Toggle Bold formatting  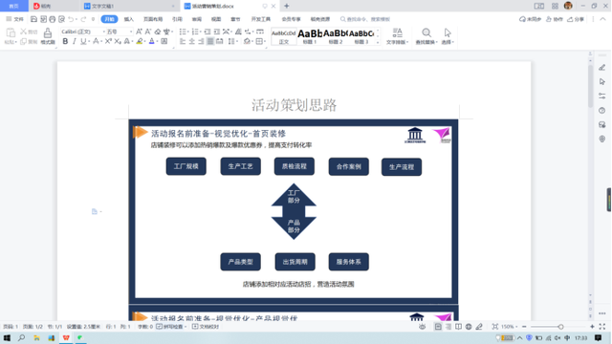coord(65,41)
